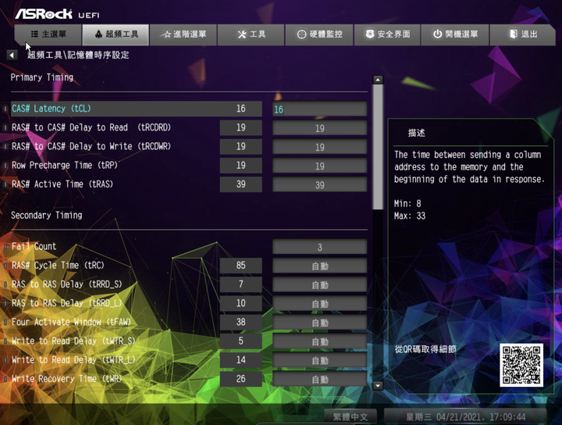
Task: Click the current tCL value 16 box
Action: coord(241,109)
